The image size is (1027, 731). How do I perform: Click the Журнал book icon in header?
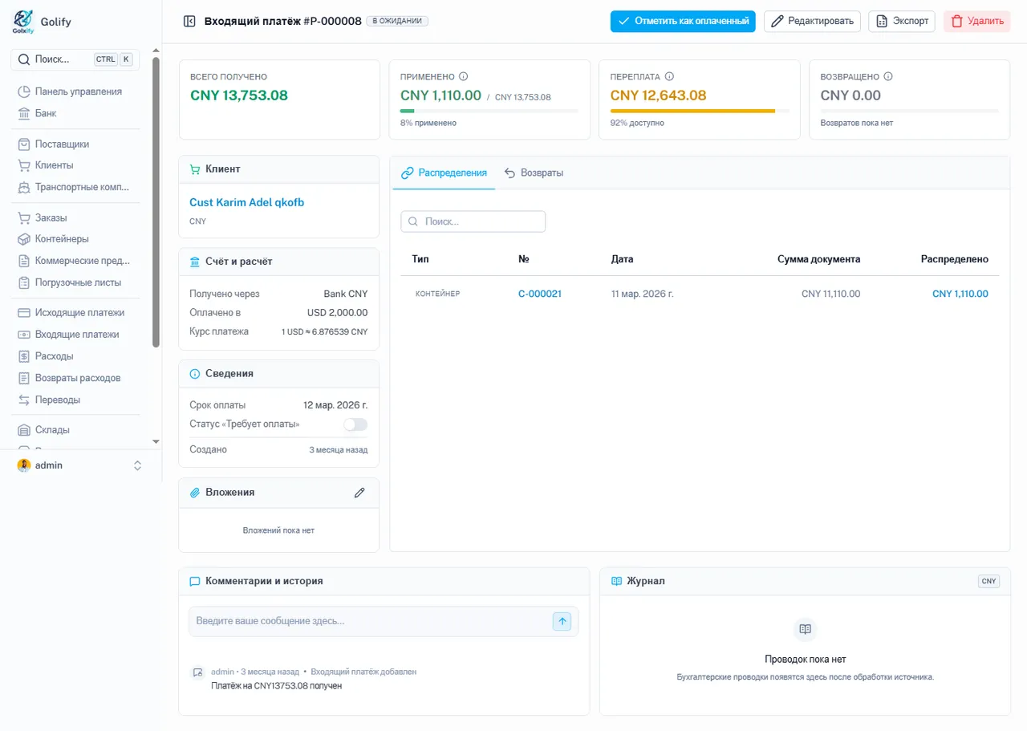(x=616, y=581)
